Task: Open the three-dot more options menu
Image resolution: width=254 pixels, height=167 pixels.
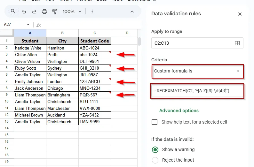Action: coord(92,11)
